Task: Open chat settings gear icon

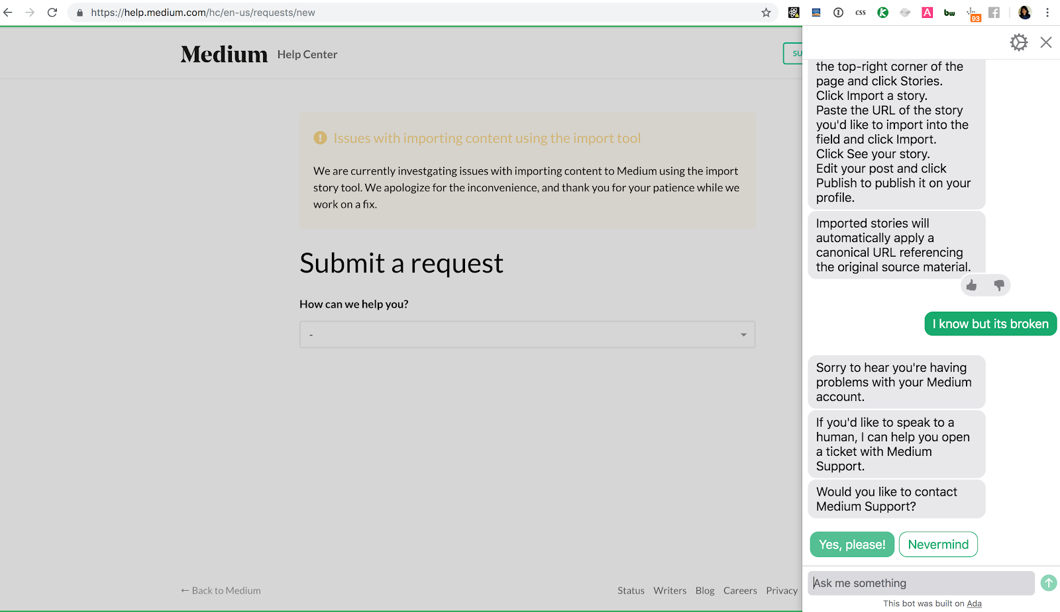Action: (x=1019, y=42)
